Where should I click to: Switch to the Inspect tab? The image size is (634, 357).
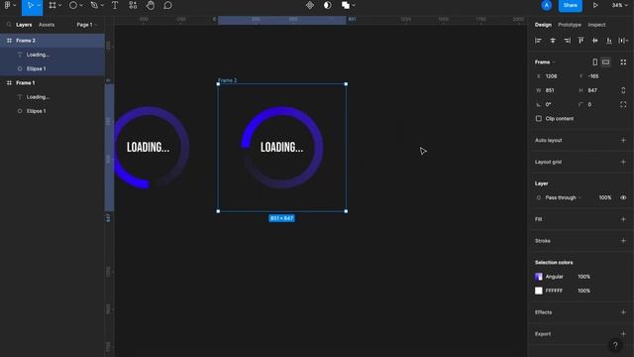tap(596, 25)
